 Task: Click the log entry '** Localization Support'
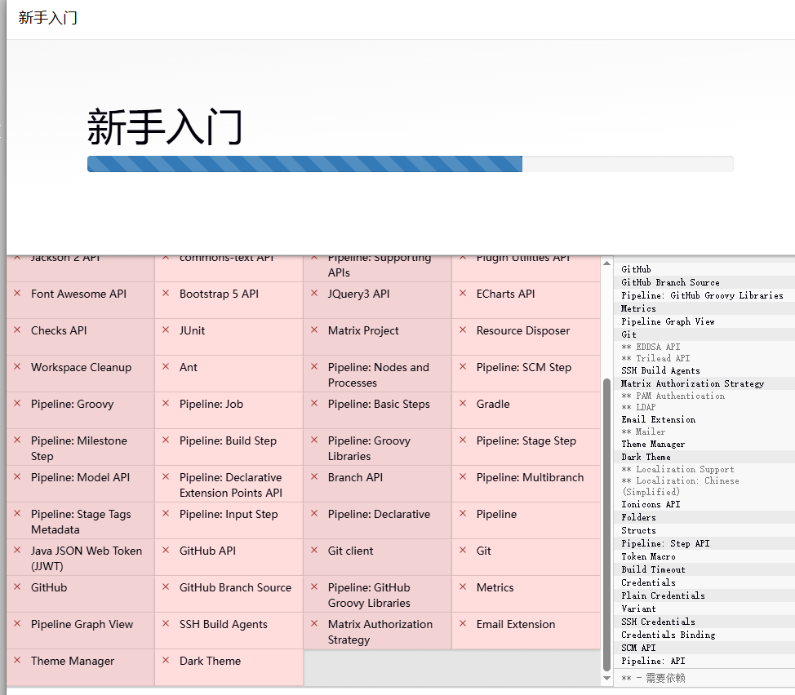coord(677,469)
